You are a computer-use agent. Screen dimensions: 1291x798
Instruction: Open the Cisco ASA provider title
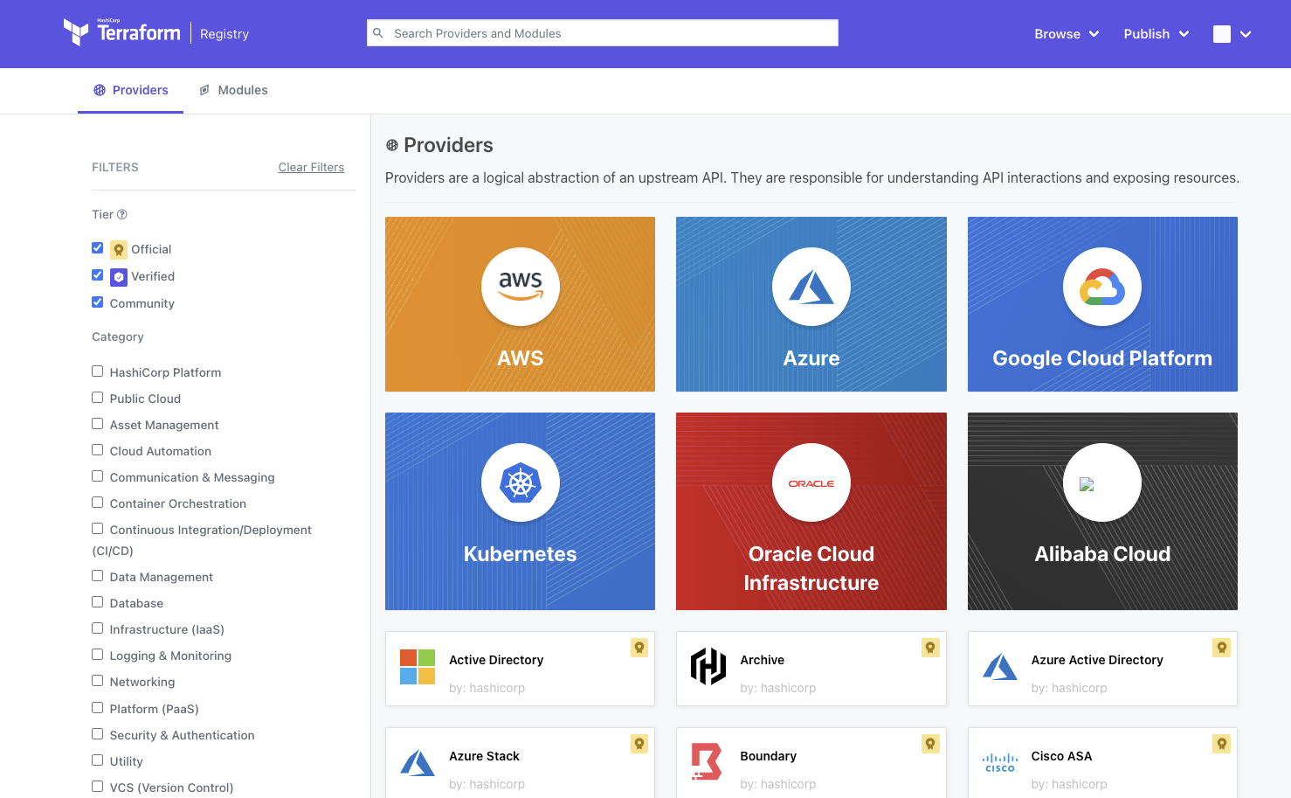pyautogui.click(x=1061, y=756)
